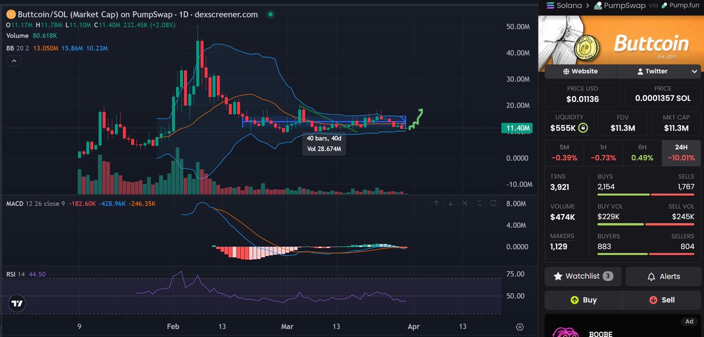
Task: Select the 6H timeframe tab
Action: pyautogui.click(x=642, y=152)
